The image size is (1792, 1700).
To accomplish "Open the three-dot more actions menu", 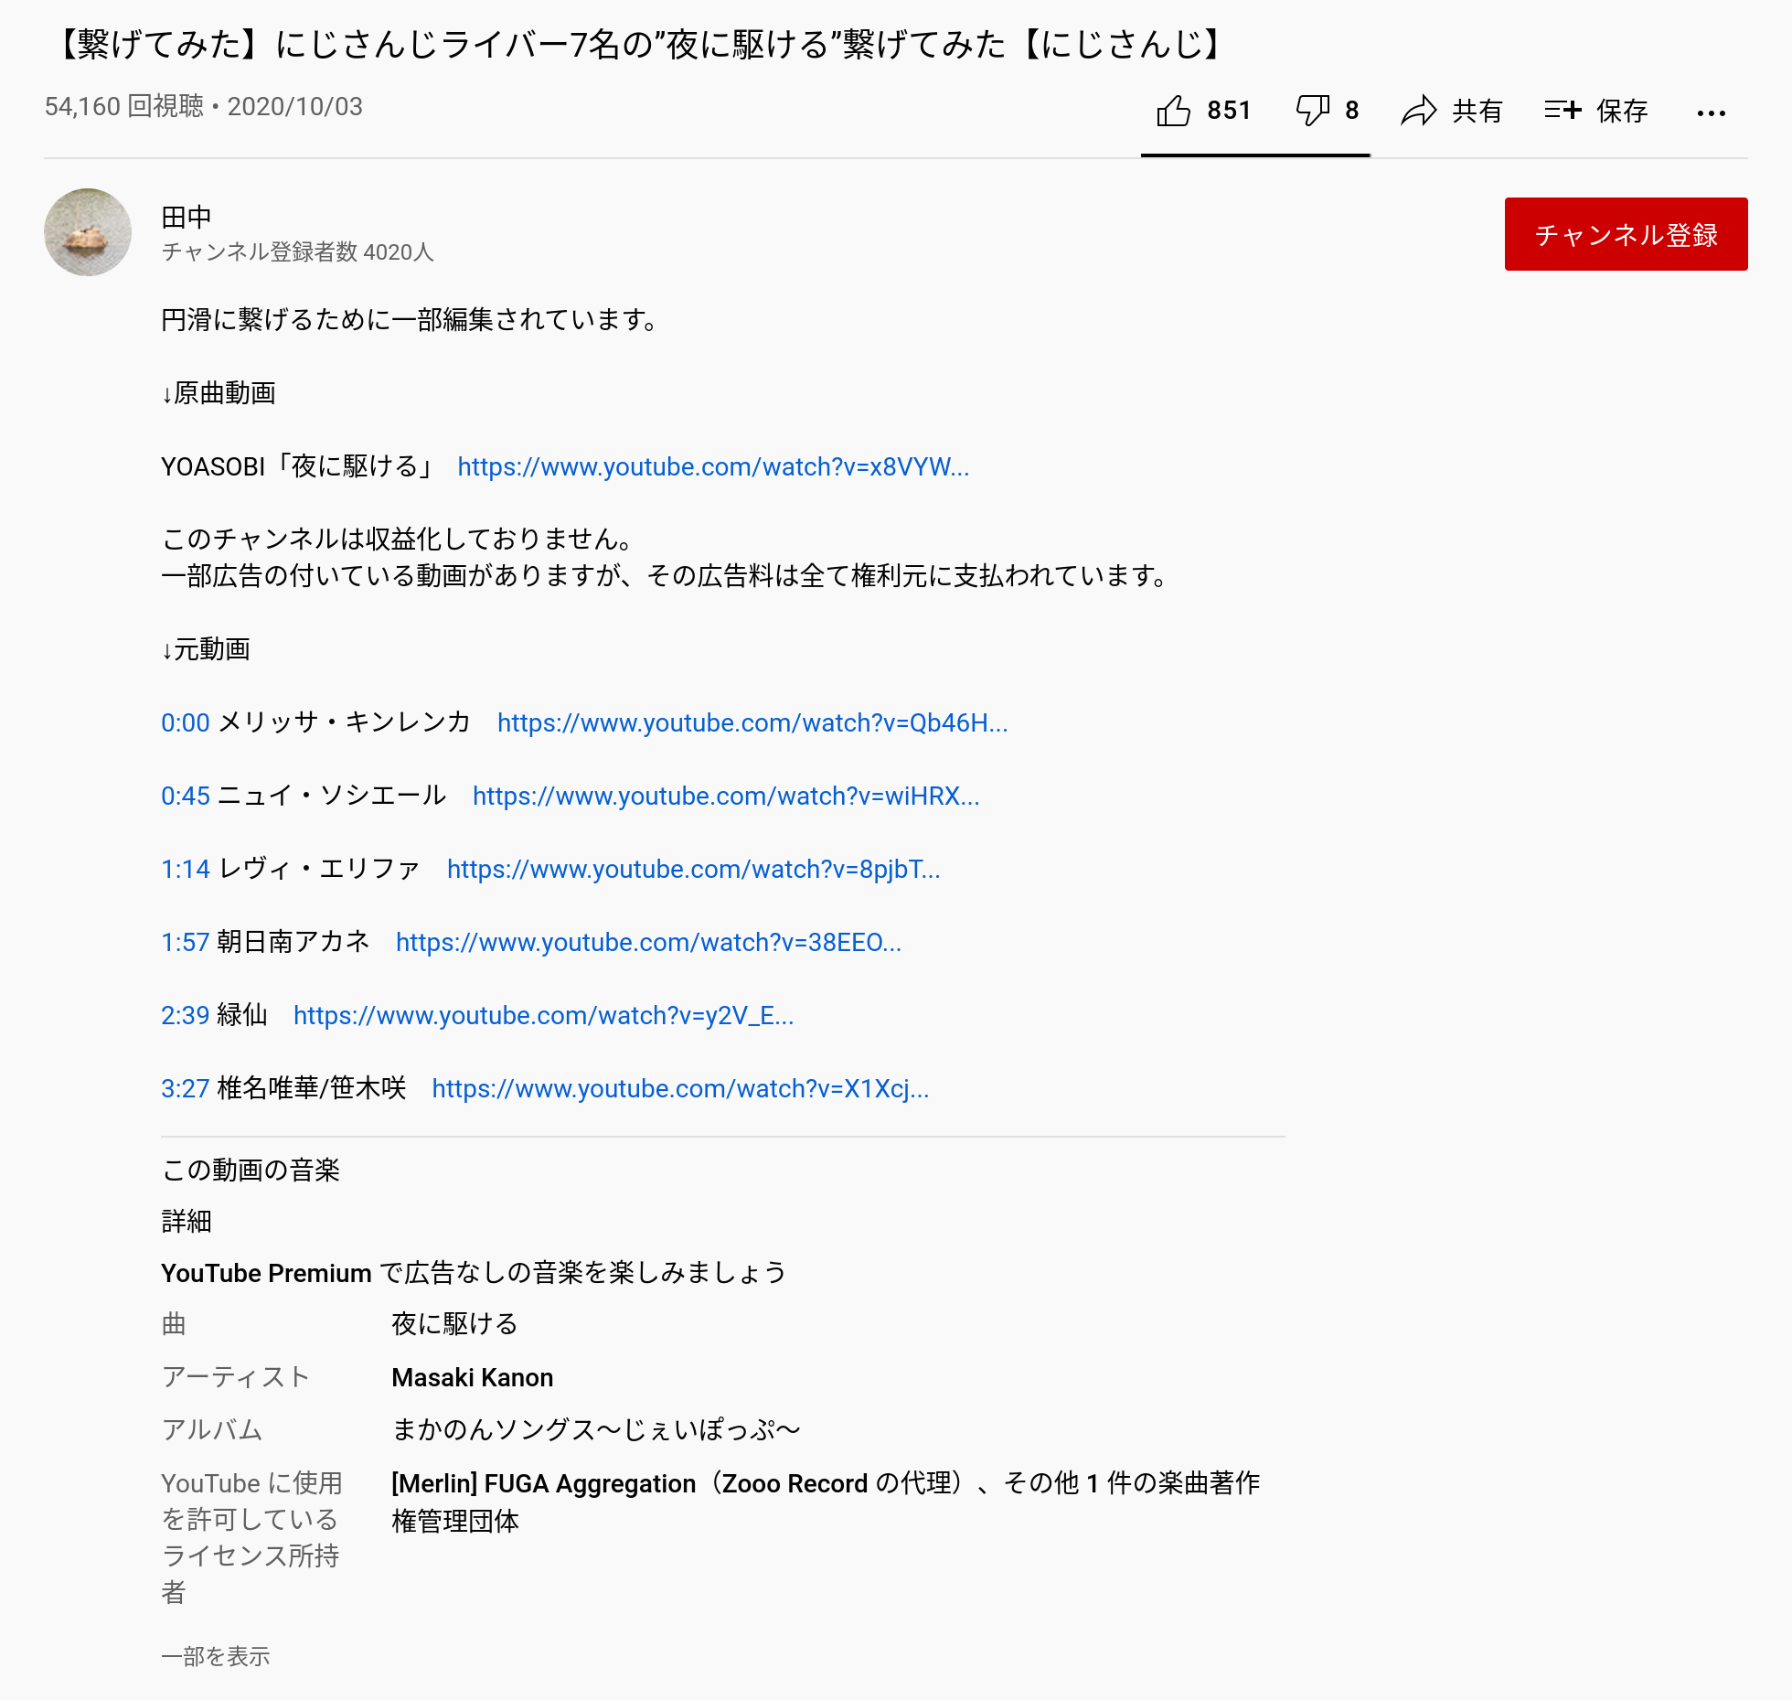I will point(1711,113).
